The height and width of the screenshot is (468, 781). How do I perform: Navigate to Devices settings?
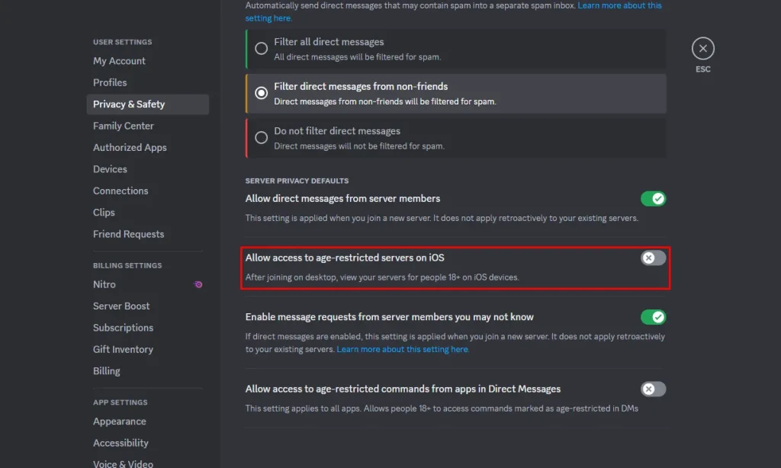tap(110, 169)
